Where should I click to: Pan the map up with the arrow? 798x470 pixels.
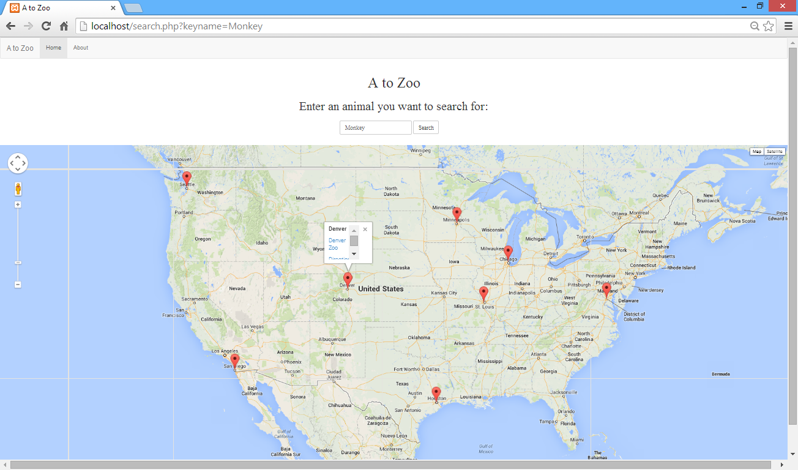pyautogui.click(x=18, y=157)
